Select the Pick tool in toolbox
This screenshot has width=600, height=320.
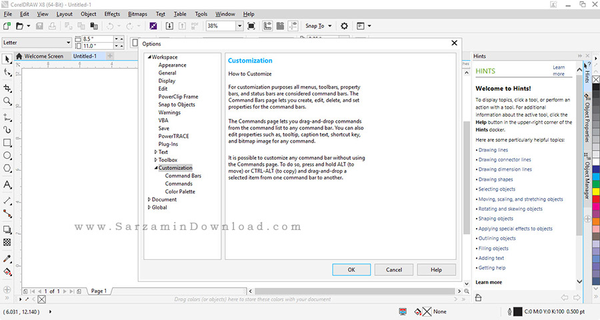7,59
